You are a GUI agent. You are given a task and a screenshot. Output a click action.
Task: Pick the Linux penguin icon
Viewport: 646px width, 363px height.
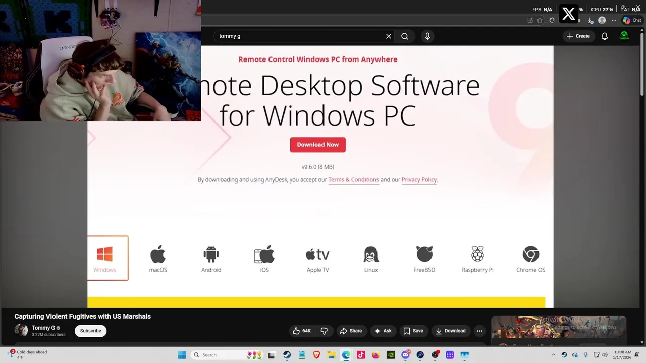coord(371,259)
